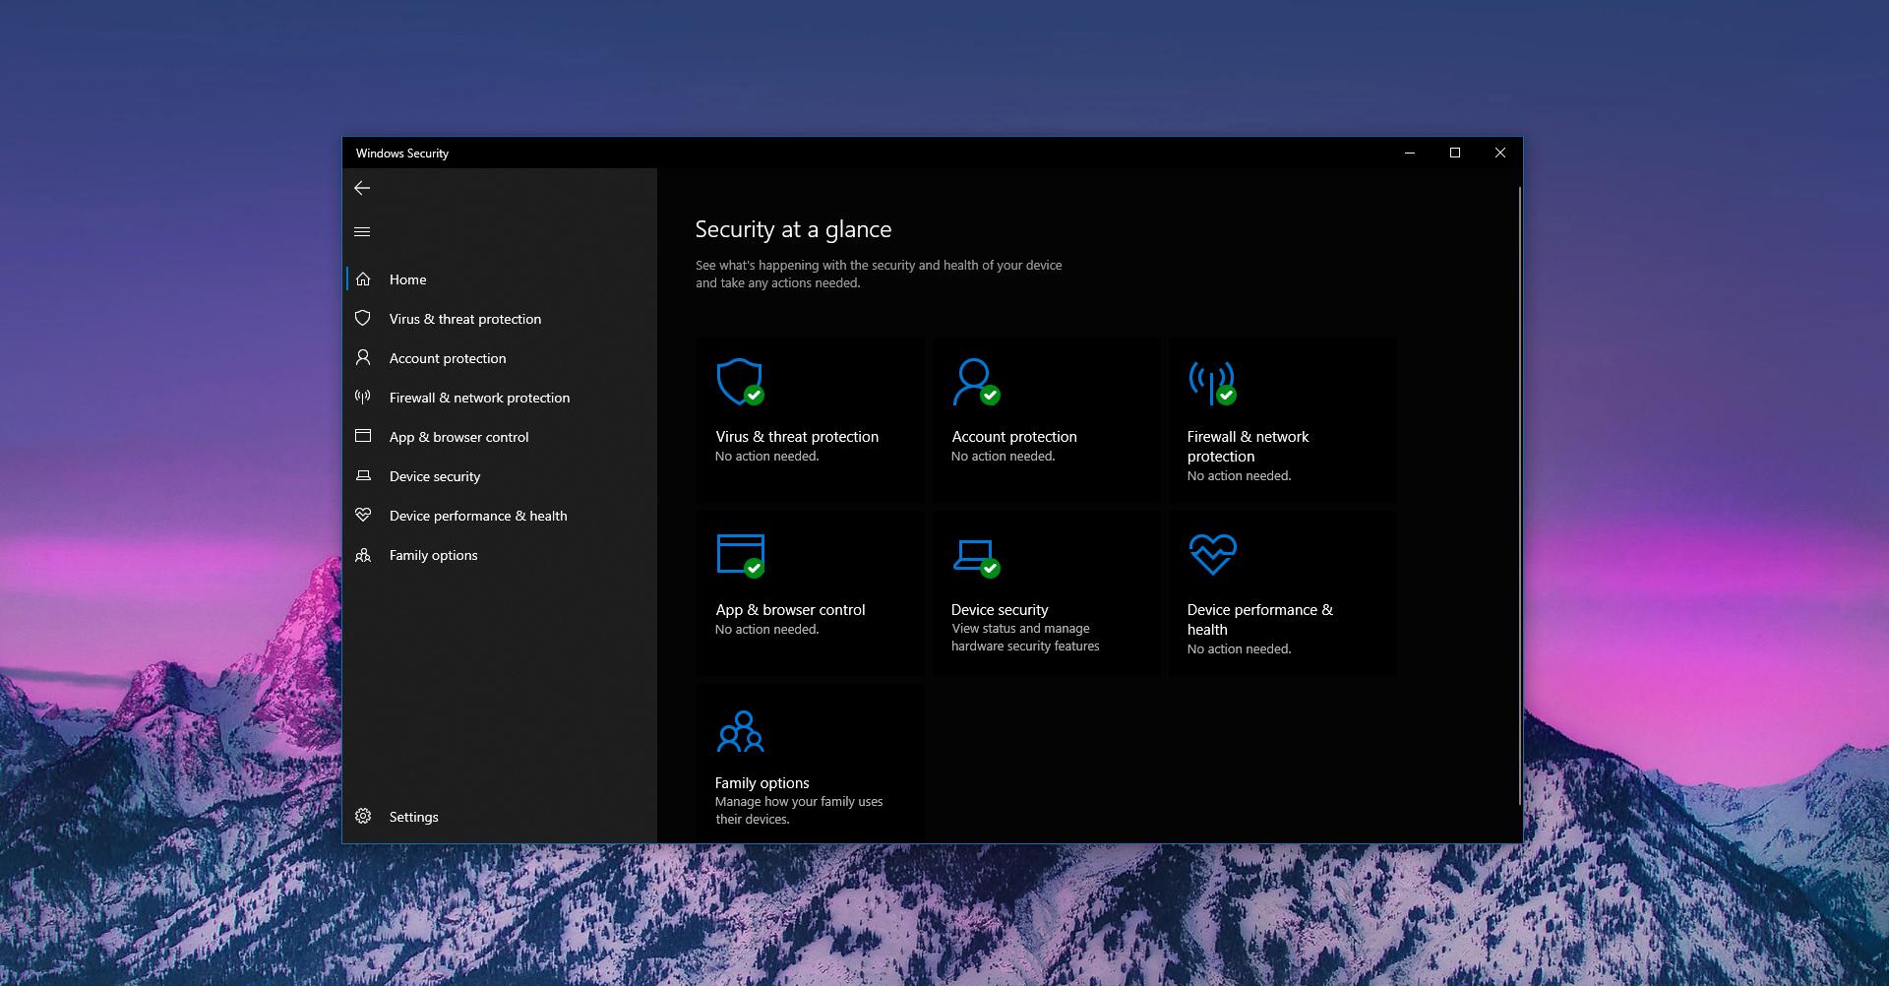This screenshot has height=986, width=1889.
Task: Click the large person icon on Account protection tile
Action: tap(976, 382)
